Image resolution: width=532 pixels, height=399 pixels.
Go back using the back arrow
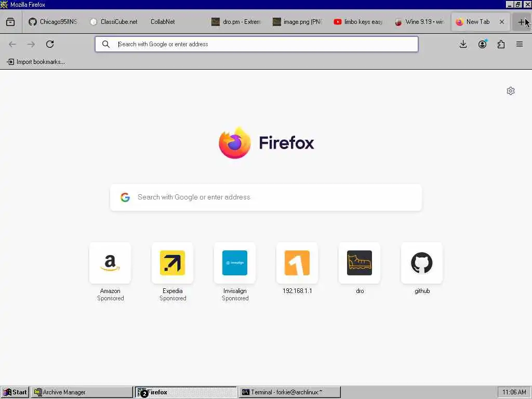[x=12, y=44]
